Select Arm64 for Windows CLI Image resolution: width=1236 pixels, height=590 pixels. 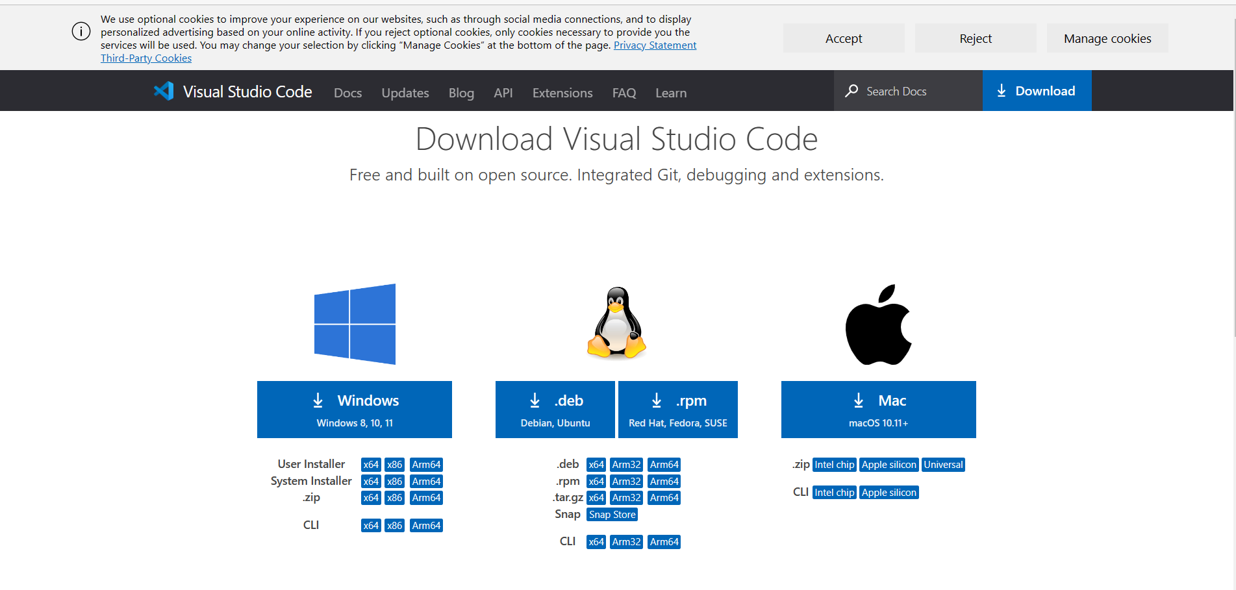[426, 526]
